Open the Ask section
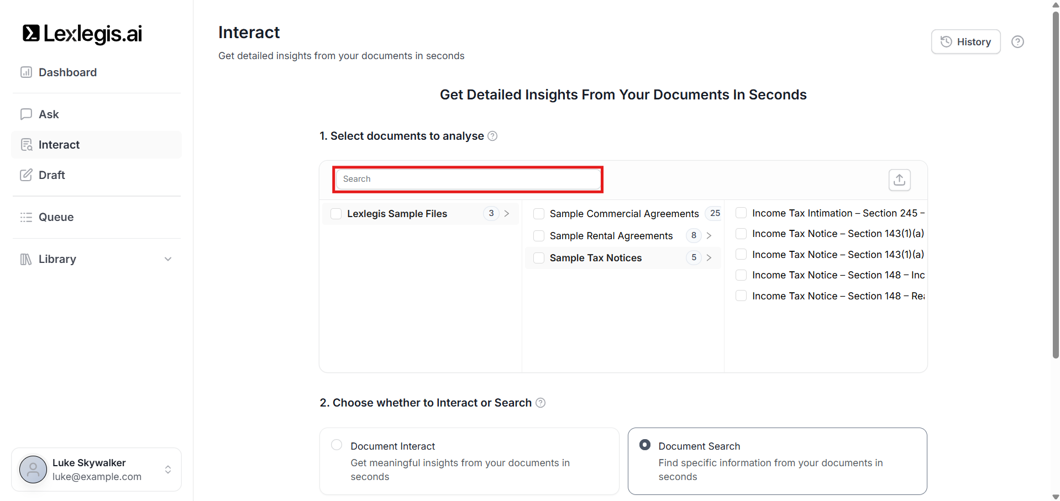1060x501 pixels. (x=49, y=114)
